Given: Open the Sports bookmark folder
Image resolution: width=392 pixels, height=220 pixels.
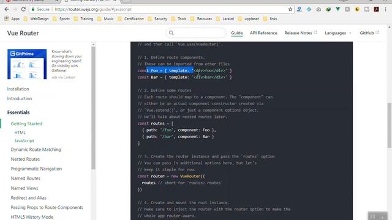Looking at the screenshot, I should tap(61, 19).
